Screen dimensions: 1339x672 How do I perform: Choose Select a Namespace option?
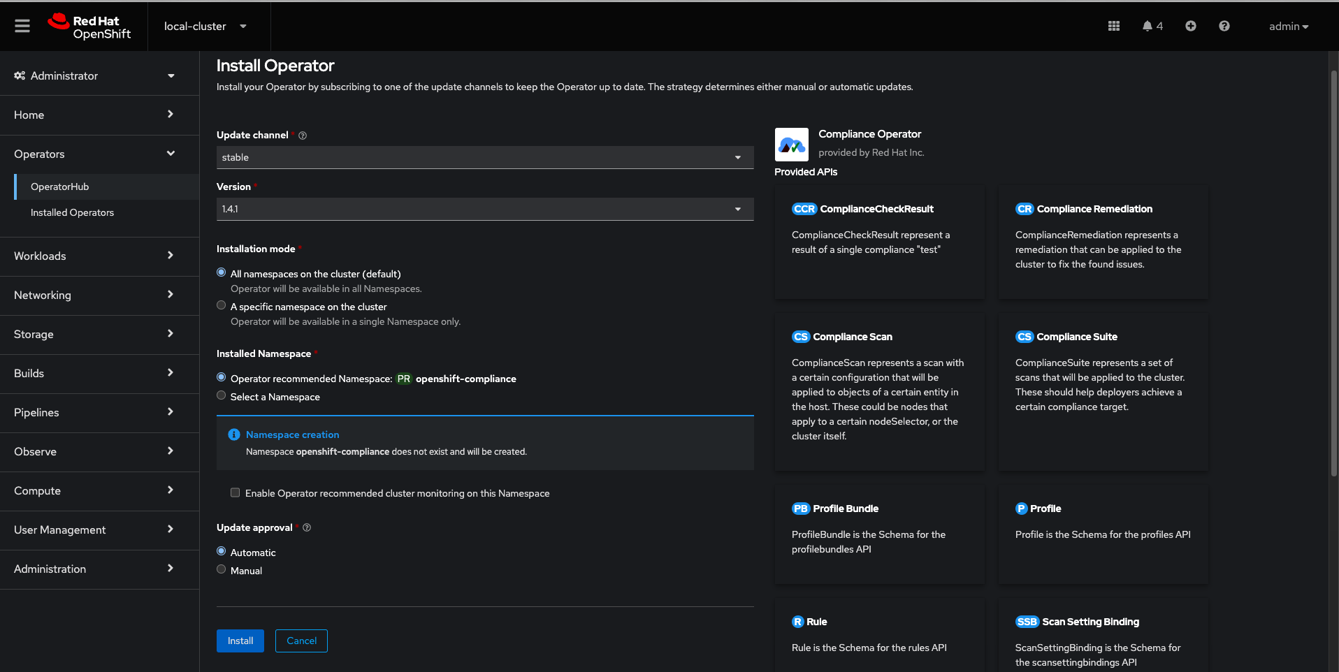click(222, 395)
